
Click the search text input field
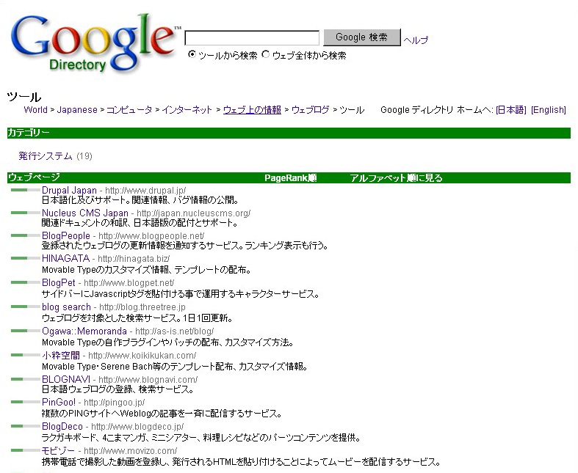(252, 38)
